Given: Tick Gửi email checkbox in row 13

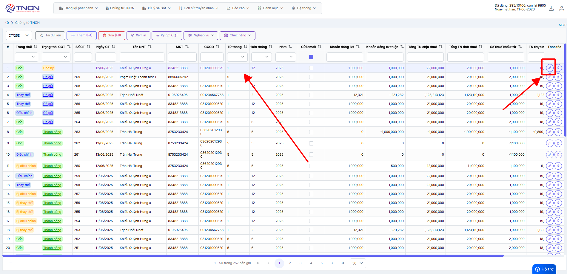Looking at the screenshot, I should click(x=311, y=185).
